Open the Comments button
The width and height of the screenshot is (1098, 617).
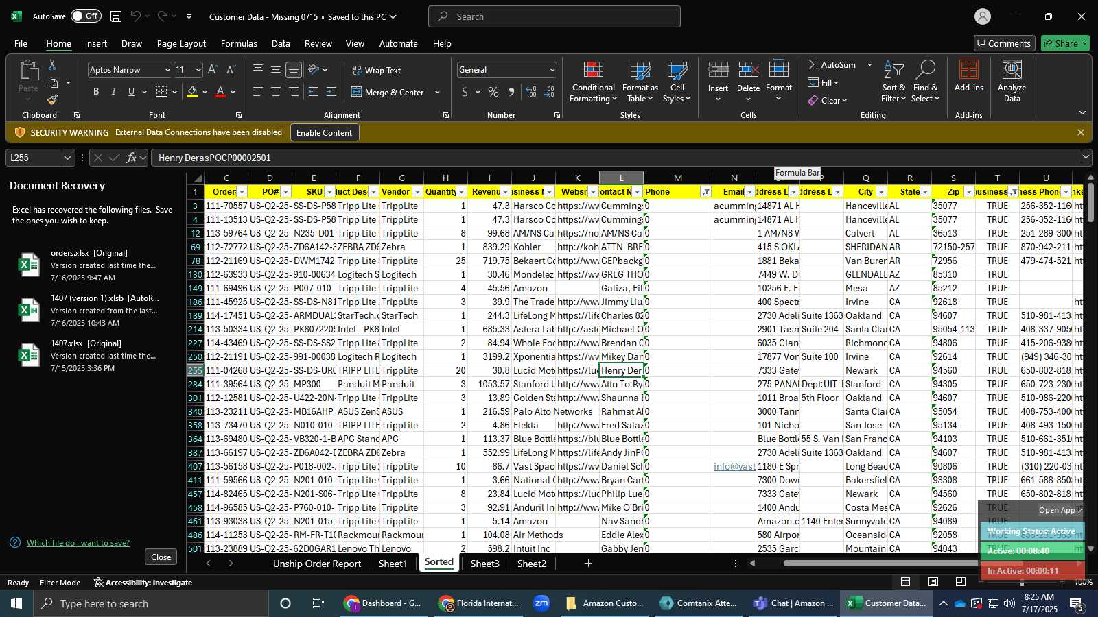coord(1003,43)
